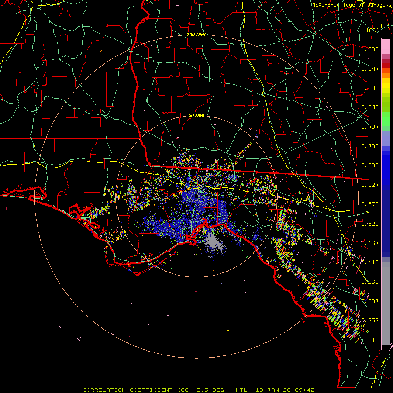
Task: Click the black radar site dot at the rings' center
Action: click(197, 196)
